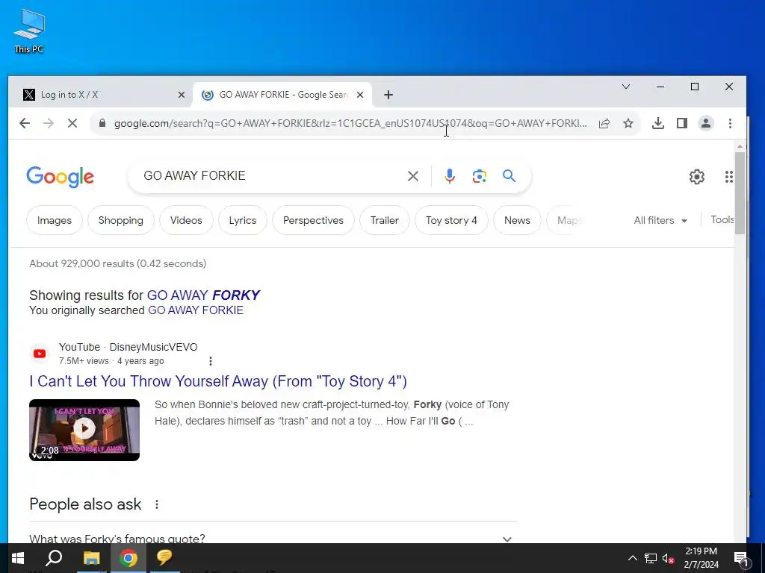The image size is (765, 573).
Task: Search by voice microphone icon
Action: 450,176
